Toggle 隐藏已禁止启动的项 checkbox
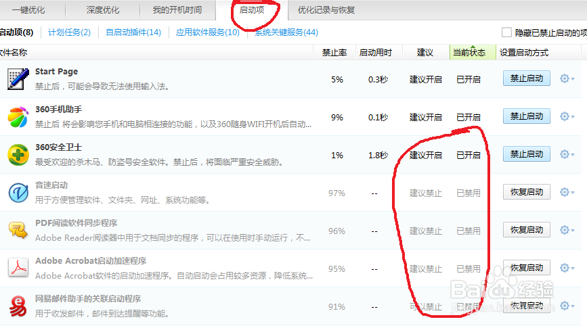Image resolution: width=587 pixels, height=328 pixels. 506,32
